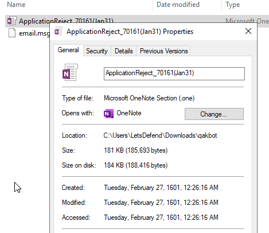Select the Previous Versions tab
269x233 pixels.
click(x=163, y=51)
